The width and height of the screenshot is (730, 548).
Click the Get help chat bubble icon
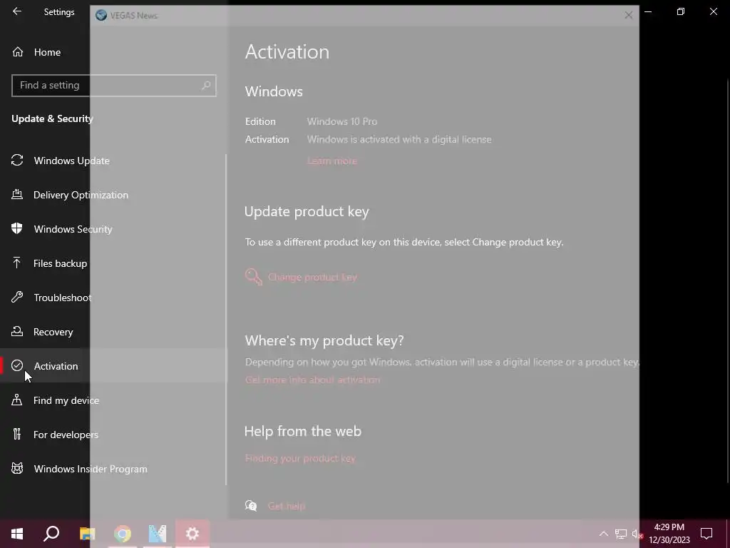pos(251,506)
